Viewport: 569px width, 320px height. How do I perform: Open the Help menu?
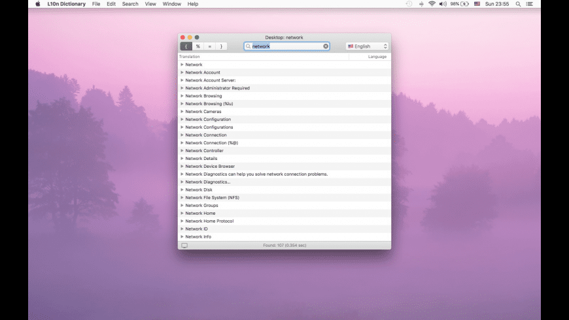[193, 4]
